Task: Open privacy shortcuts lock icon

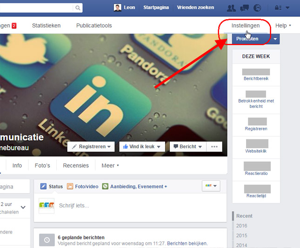Action: tap(278, 7)
